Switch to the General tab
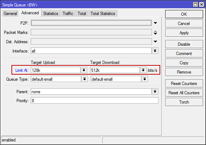Viewport: 206px width, 145px height. pyautogui.click(x=10, y=13)
